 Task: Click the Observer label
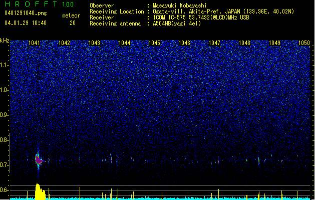pyautogui.click(x=102, y=5)
